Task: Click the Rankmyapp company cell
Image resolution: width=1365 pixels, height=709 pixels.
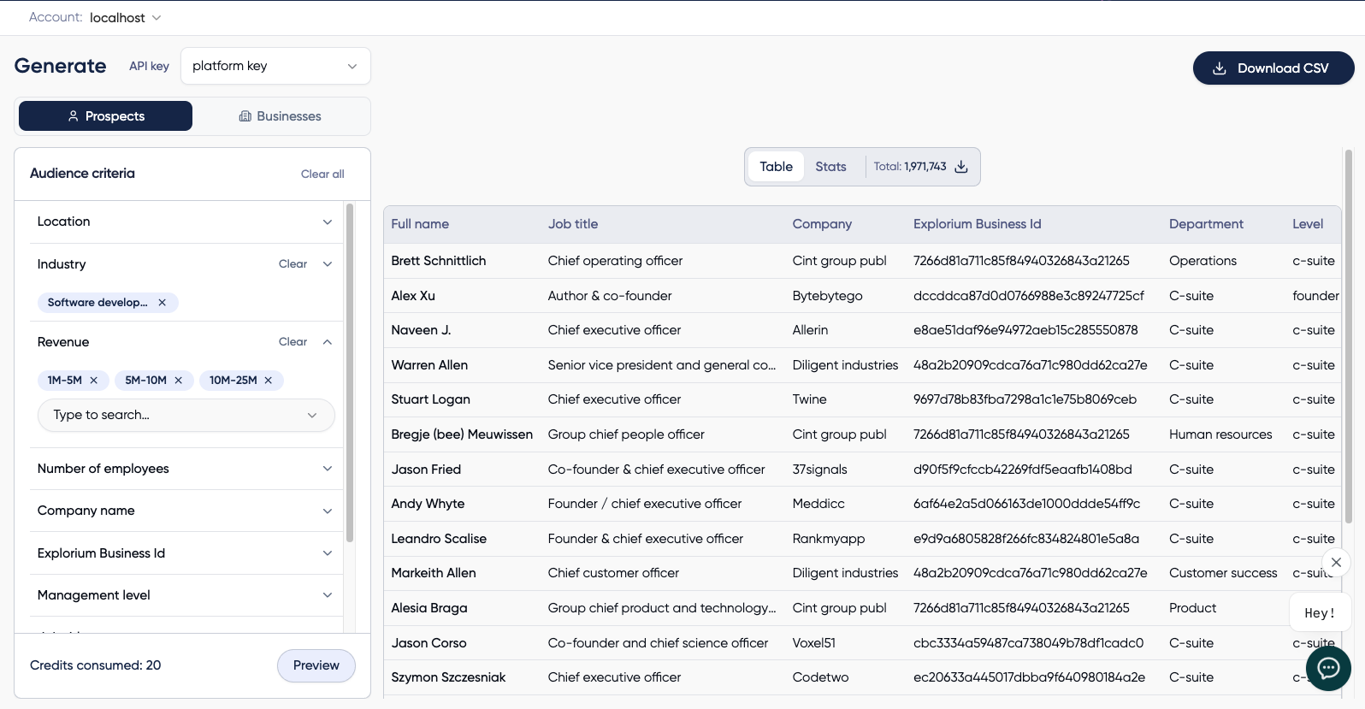Action: point(829,539)
